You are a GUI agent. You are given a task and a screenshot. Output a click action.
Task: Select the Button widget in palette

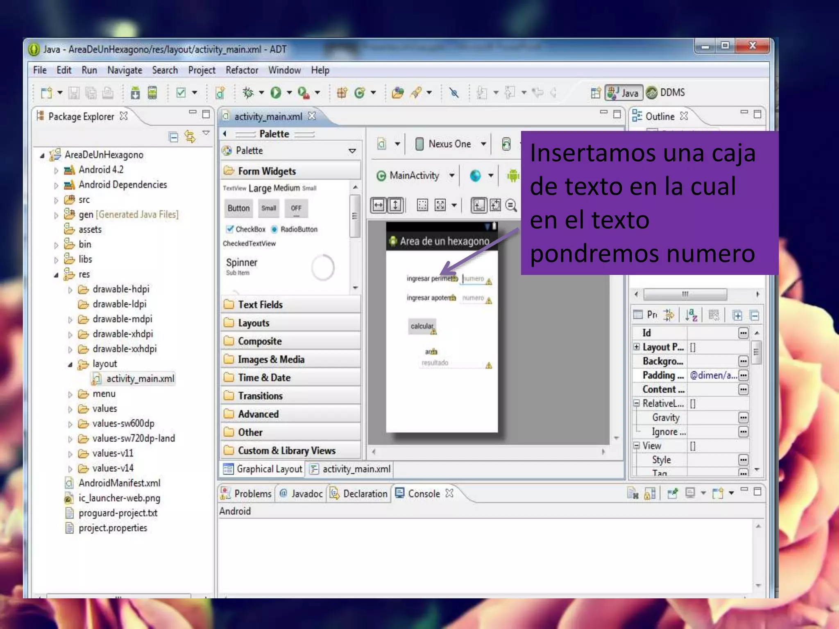pyautogui.click(x=238, y=208)
